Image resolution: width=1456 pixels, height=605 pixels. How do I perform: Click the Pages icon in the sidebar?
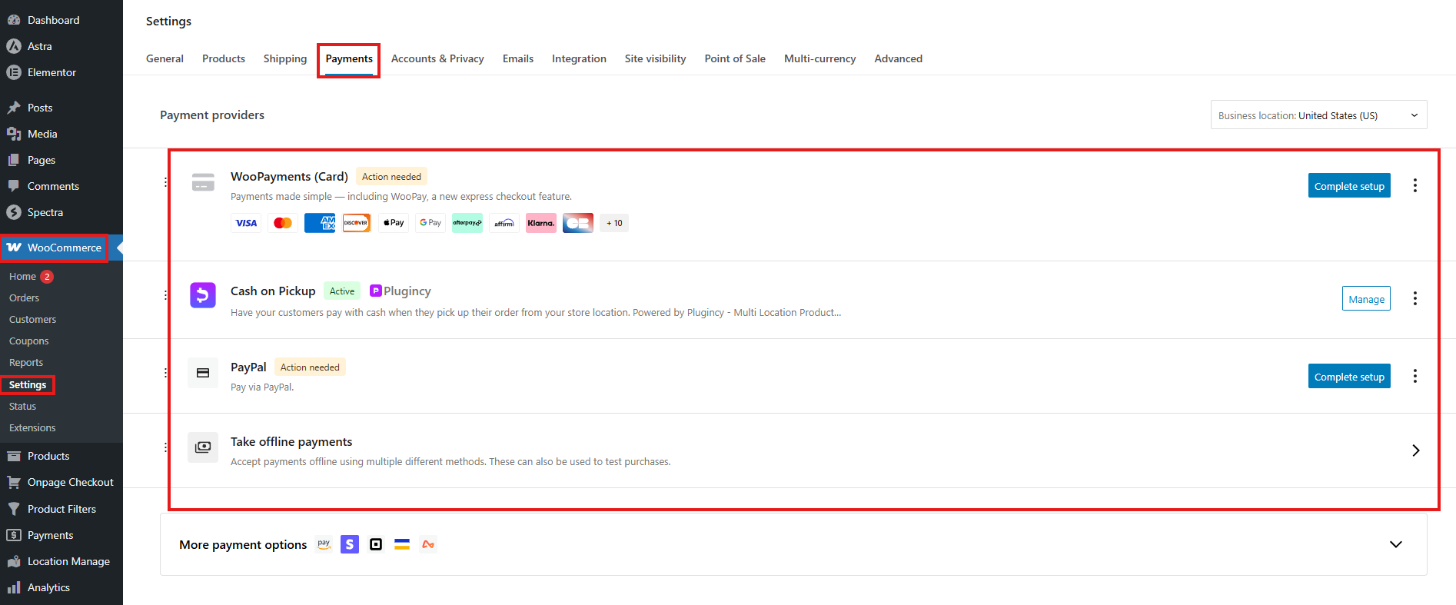coord(14,160)
